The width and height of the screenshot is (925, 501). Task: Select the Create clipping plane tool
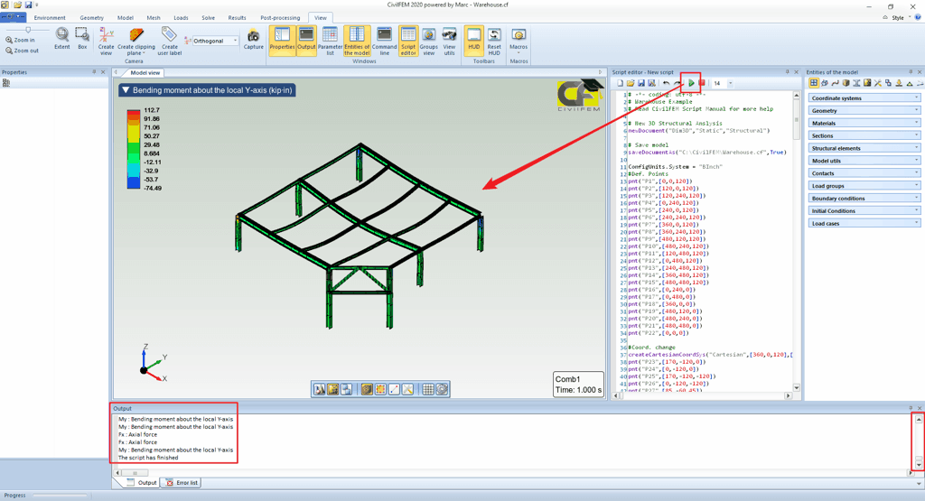coord(136,41)
